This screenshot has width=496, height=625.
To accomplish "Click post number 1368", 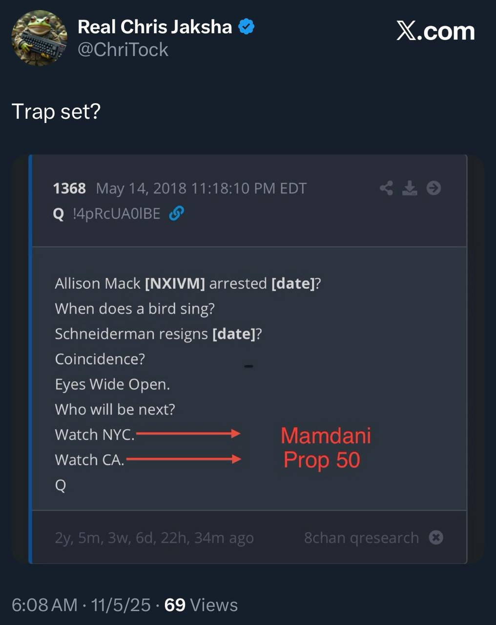I will 69,188.
